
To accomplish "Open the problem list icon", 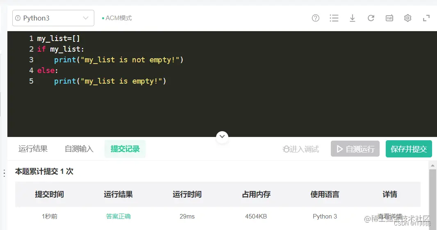I will 334,18.
